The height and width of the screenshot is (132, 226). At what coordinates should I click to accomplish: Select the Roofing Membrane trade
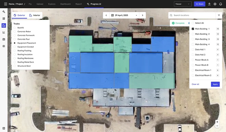point(15,58)
